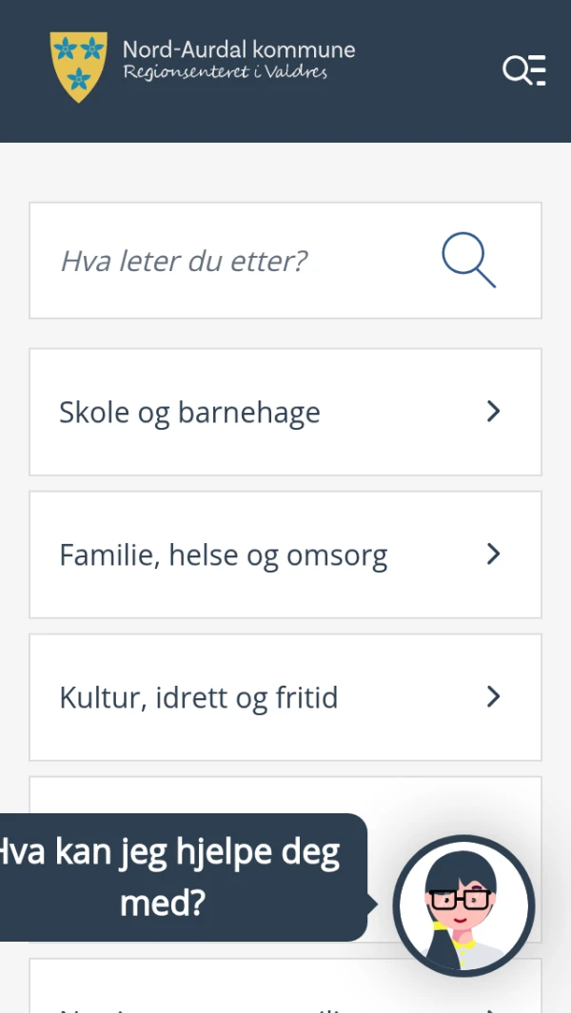Open the Kultur, idrett og fritid label

click(x=198, y=697)
